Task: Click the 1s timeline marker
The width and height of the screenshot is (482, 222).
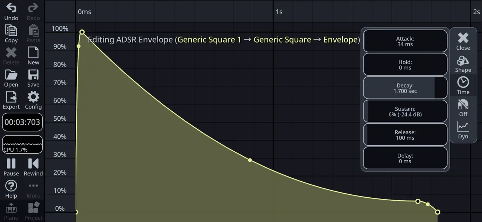Action: 279,12
